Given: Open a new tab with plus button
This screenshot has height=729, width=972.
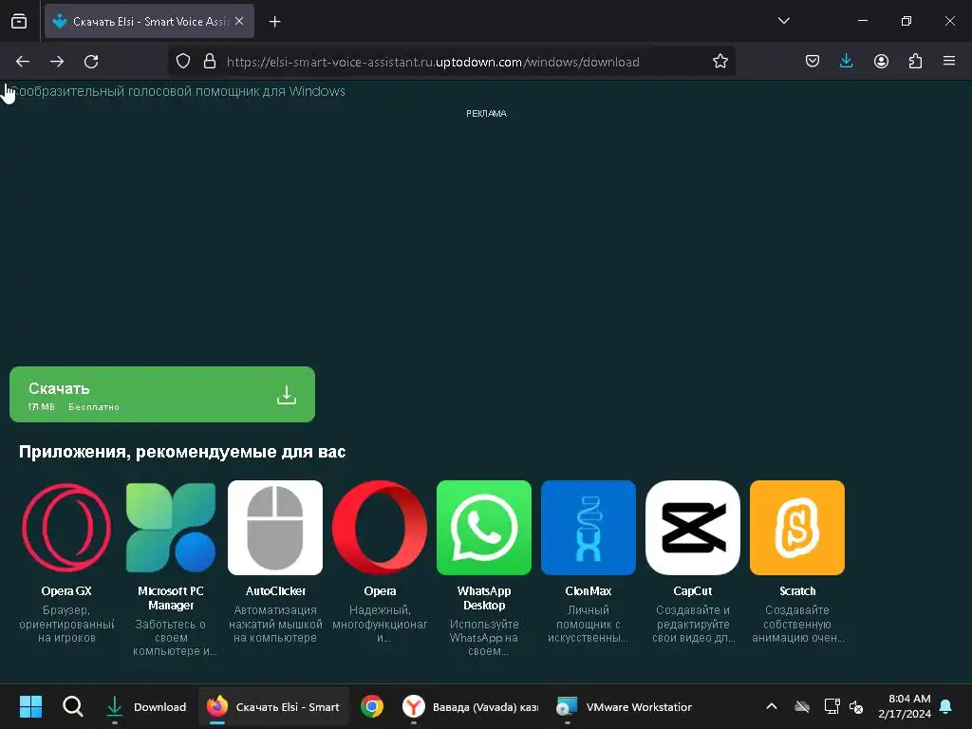Looking at the screenshot, I should click(274, 22).
